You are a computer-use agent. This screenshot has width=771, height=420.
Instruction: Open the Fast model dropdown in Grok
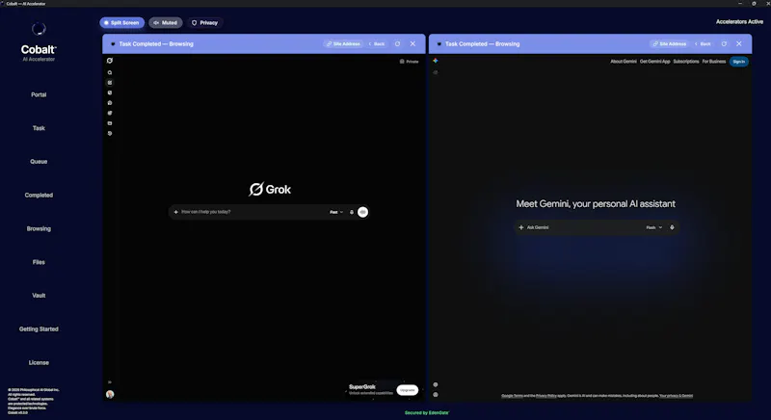click(x=336, y=212)
